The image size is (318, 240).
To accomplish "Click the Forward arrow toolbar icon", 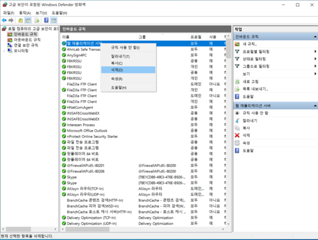I will pos(11,20).
